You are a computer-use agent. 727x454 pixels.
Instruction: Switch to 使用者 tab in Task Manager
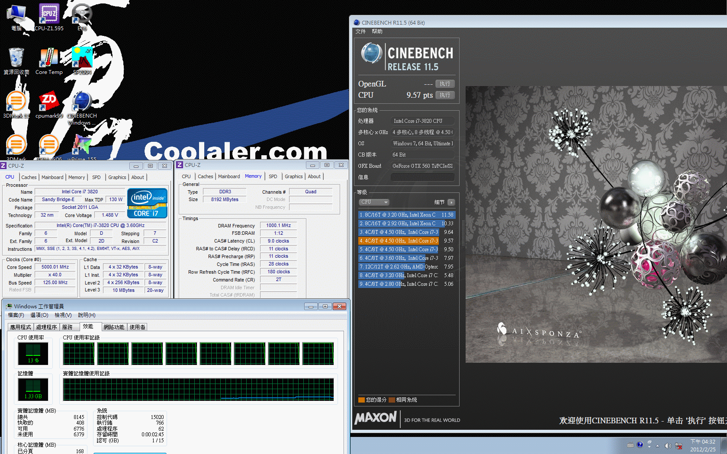click(x=138, y=327)
